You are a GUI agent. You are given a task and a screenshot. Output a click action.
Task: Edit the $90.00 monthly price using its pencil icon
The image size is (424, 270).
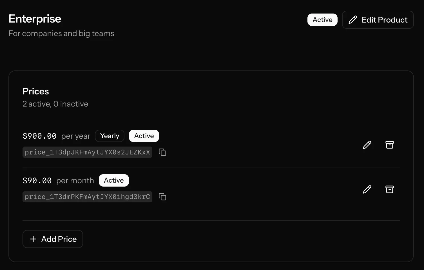click(367, 189)
